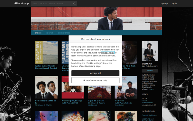Open Water Suite (Thirst) (Kassa Overall Remix) title
The height and width of the screenshot is (121, 193).
click(46, 67)
